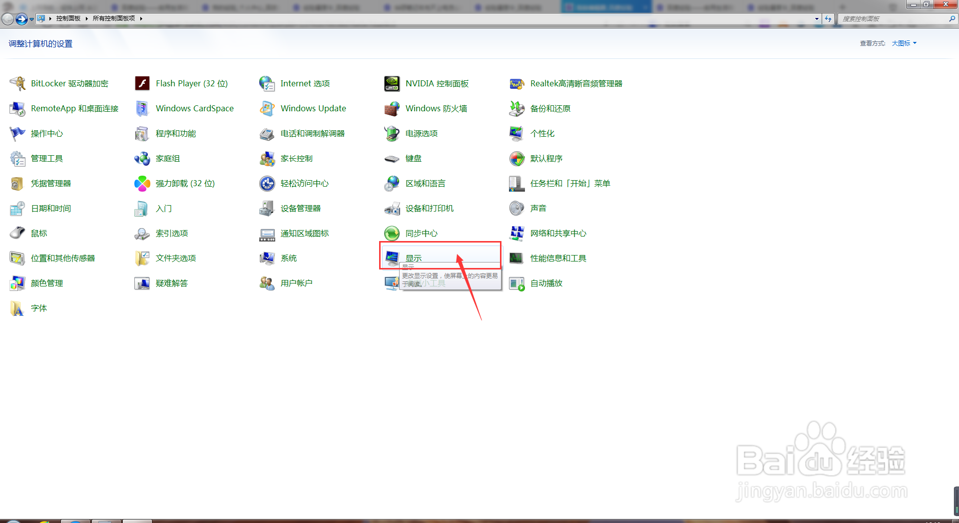The image size is (959, 523).
Task: Click the 所有控制面板项 breadcrumb segment
Action: click(114, 18)
